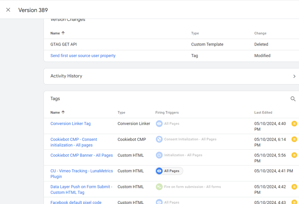Click the form submission trigger icon

point(159,187)
